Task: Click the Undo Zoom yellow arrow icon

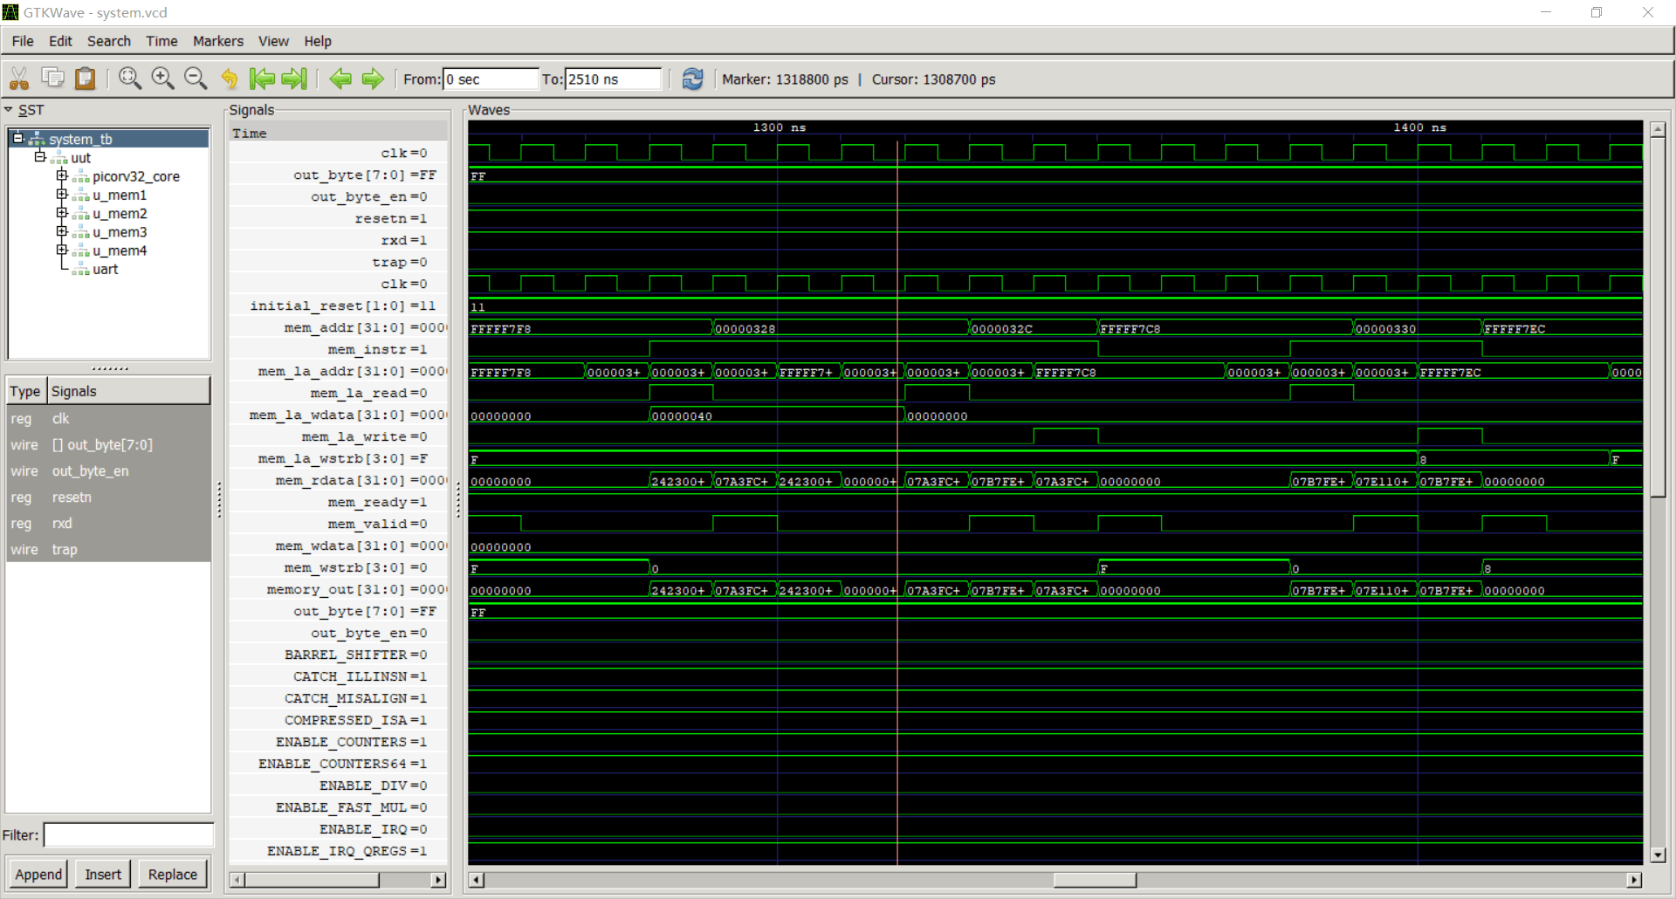Action: [x=229, y=79]
